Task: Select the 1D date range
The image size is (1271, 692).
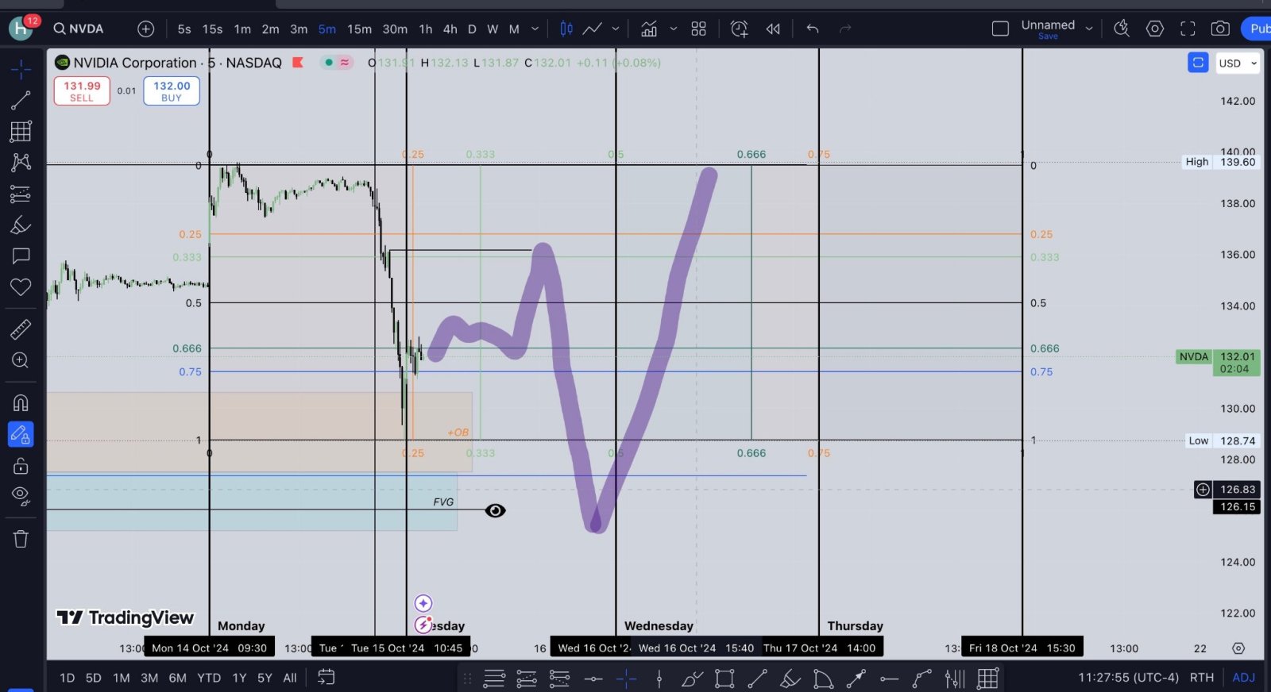Action: point(68,678)
